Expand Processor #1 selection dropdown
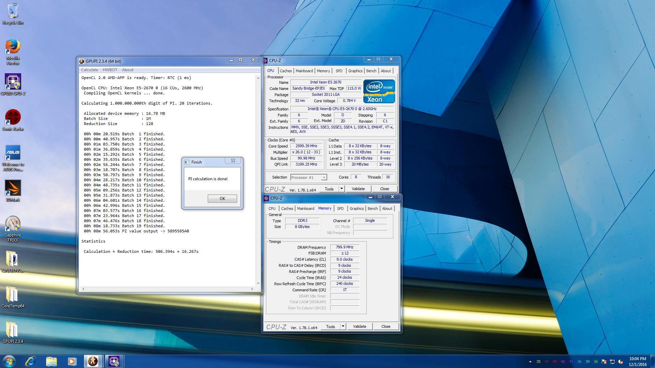Screen dimensions: 655x368 coord(324,178)
